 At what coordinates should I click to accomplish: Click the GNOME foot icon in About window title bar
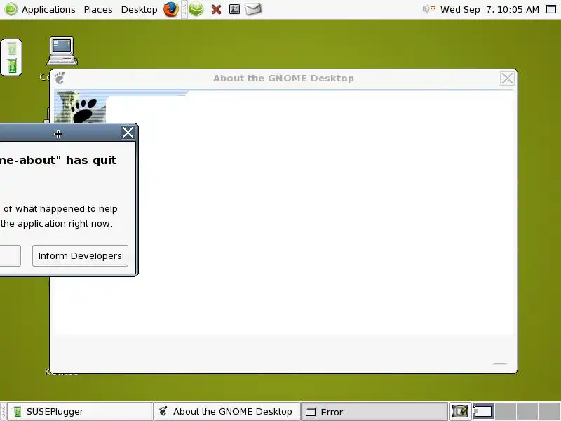60,78
